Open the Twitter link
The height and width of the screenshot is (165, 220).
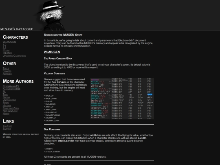pos(7,129)
